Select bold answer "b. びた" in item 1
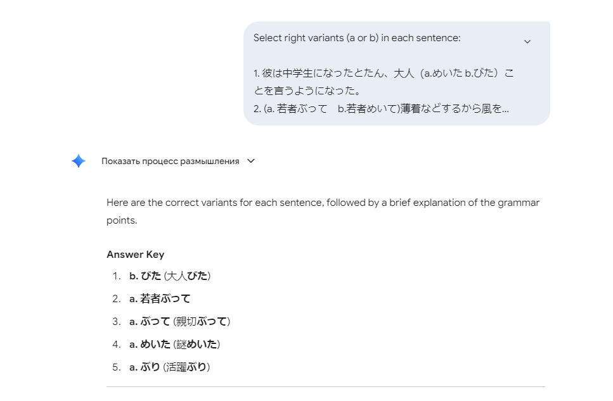 pyautogui.click(x=145, y=276)
